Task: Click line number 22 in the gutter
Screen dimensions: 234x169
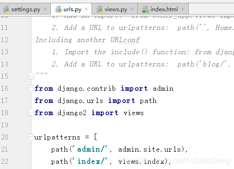Action: click(4, 162)
